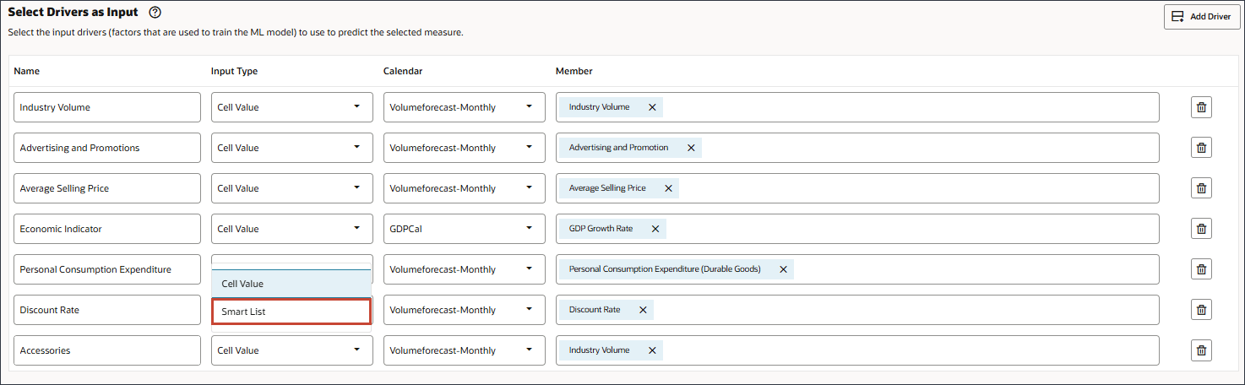Click the Add Driver button
The image size is (1245, 385).
click(1202, 16)
